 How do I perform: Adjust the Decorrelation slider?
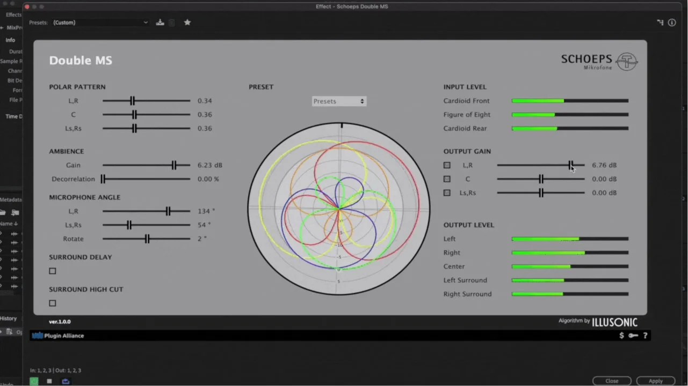pyautogui.click(x=104, y=179)
